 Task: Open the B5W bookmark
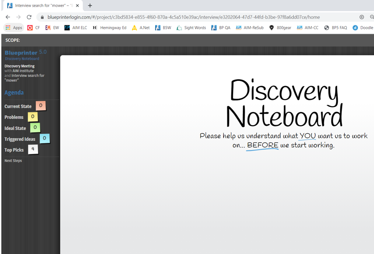point(163,28)
